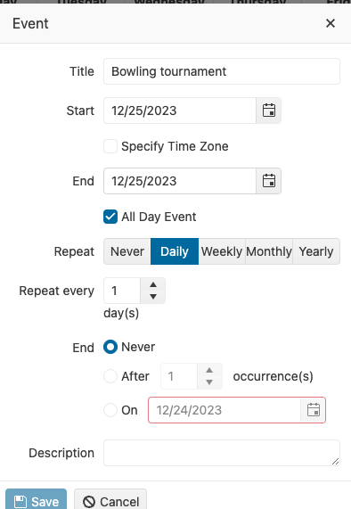Choose End After occurrences radio button
The height and width of the screenshot is (509, 351).
point(110,376)
